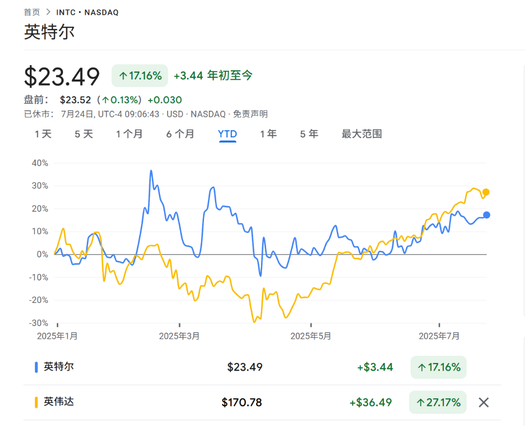Click the blue 英特尔 legend color bar
525x426 pixels.
tap(36, 367)
